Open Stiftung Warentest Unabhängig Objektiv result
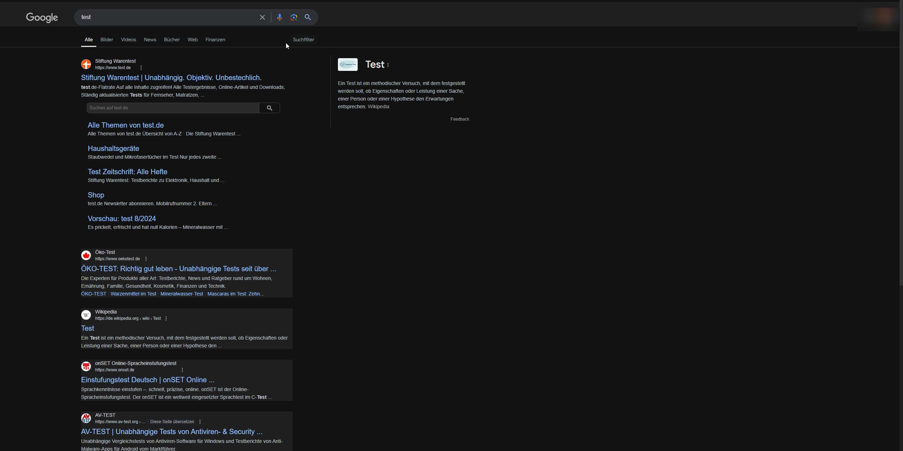The height and width of the screenshot is (451, 903). tap(171, 78)
